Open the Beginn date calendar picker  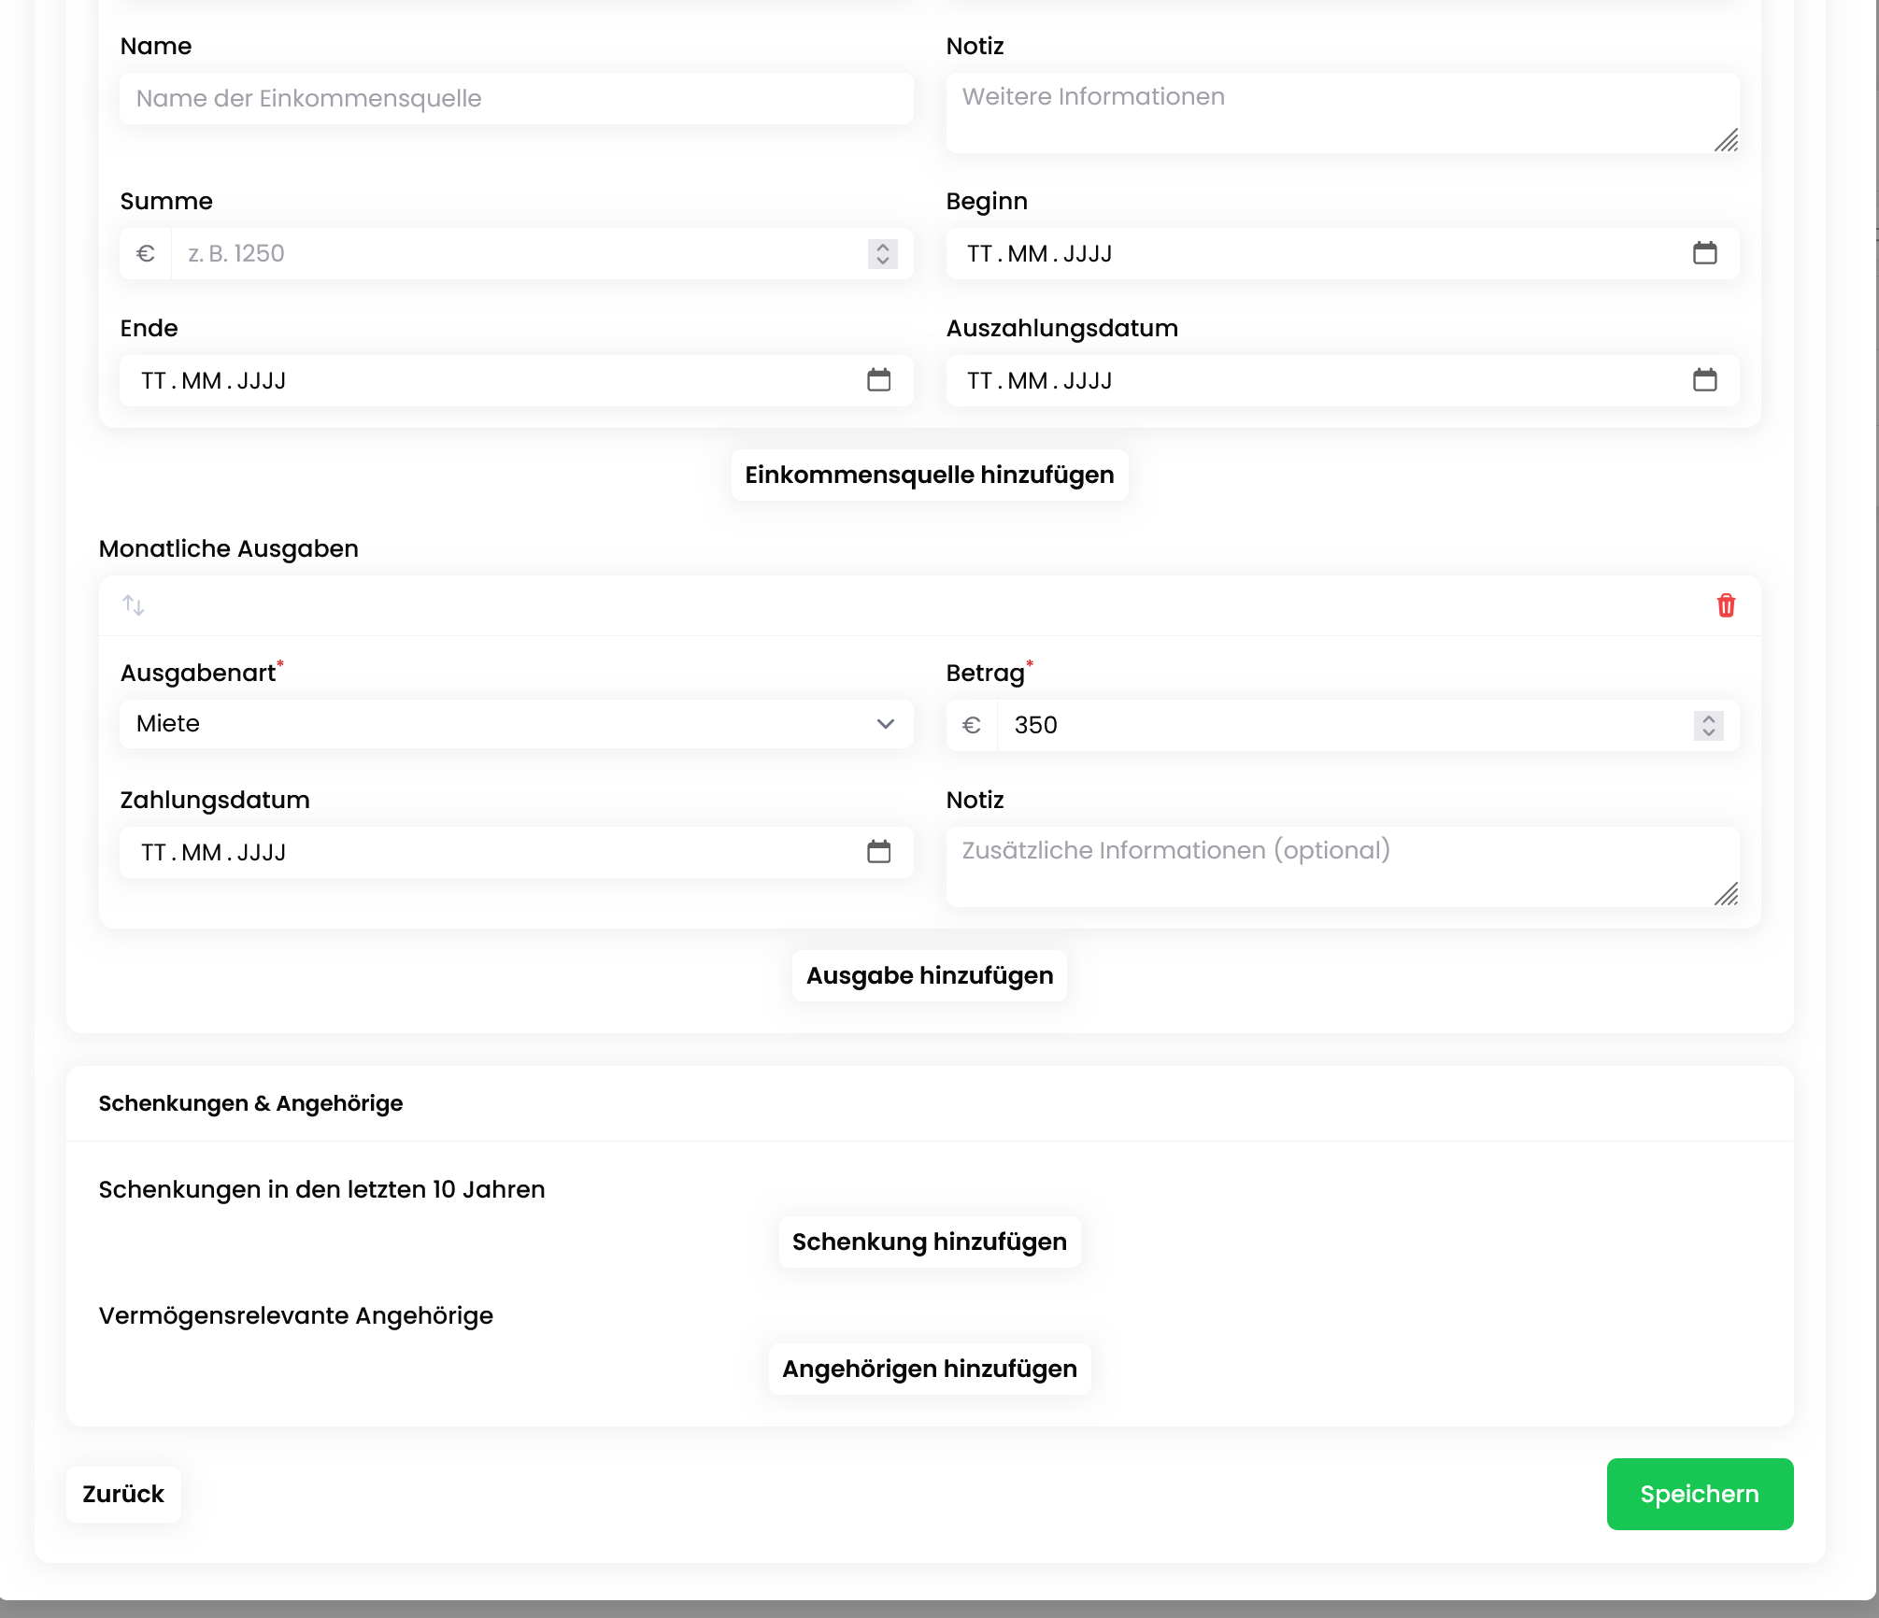[1704, 253]
